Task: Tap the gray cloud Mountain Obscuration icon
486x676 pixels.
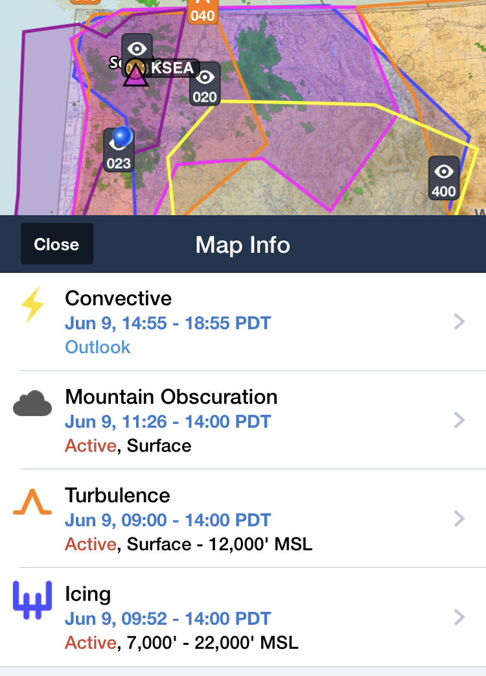Action: tap(32, 404)
